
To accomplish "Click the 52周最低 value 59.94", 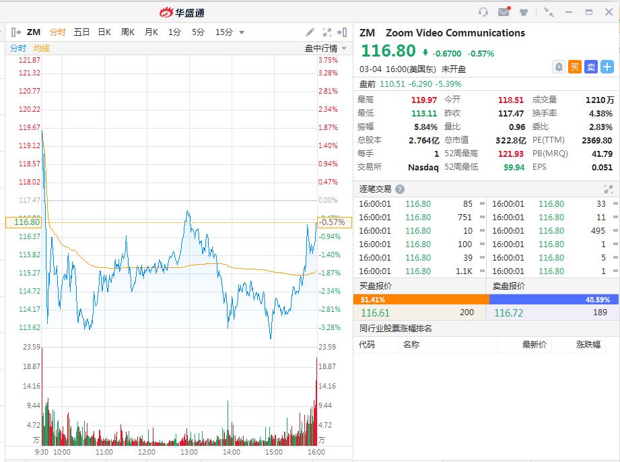I will coord(514,167).
